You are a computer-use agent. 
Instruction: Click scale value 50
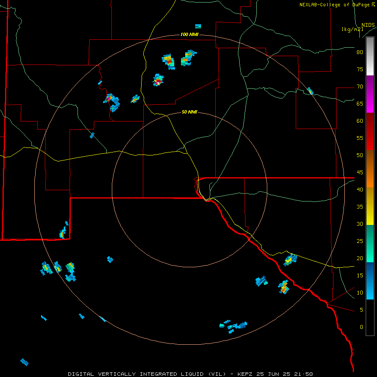tap(360, 155)
